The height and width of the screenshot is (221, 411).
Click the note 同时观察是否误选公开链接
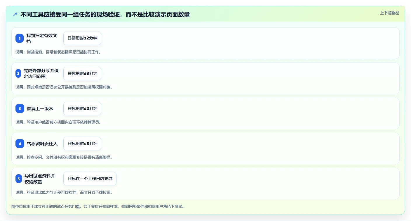point(64,87)
